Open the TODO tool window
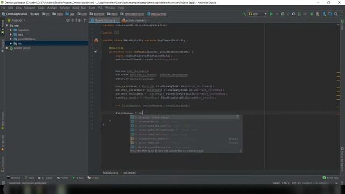This screenshot has width=345, height=194. coord(93,178)
